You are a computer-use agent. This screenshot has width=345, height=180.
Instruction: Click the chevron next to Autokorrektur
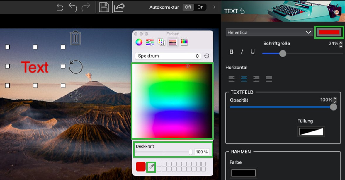(214, 7)
